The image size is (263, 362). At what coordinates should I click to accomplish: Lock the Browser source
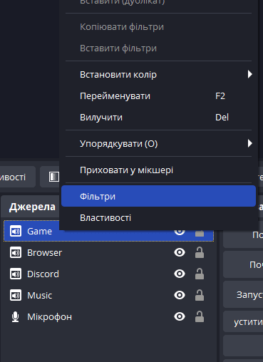(200, 252)
